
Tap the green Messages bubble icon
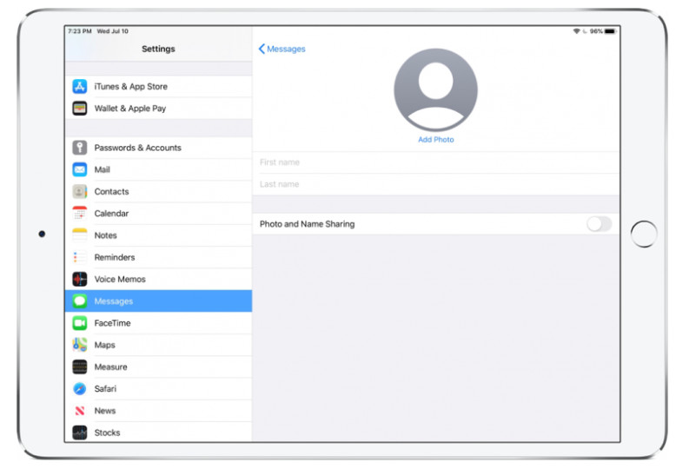(x=80, y=301)
